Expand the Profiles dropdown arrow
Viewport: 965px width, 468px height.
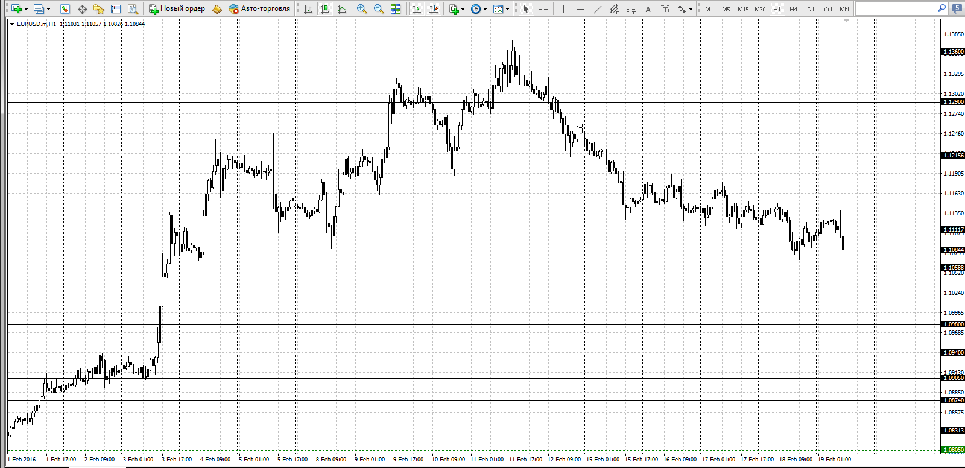[48, 9]
